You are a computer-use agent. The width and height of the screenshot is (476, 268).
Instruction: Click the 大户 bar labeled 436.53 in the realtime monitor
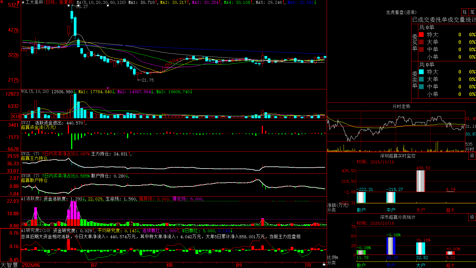point(420,181)
